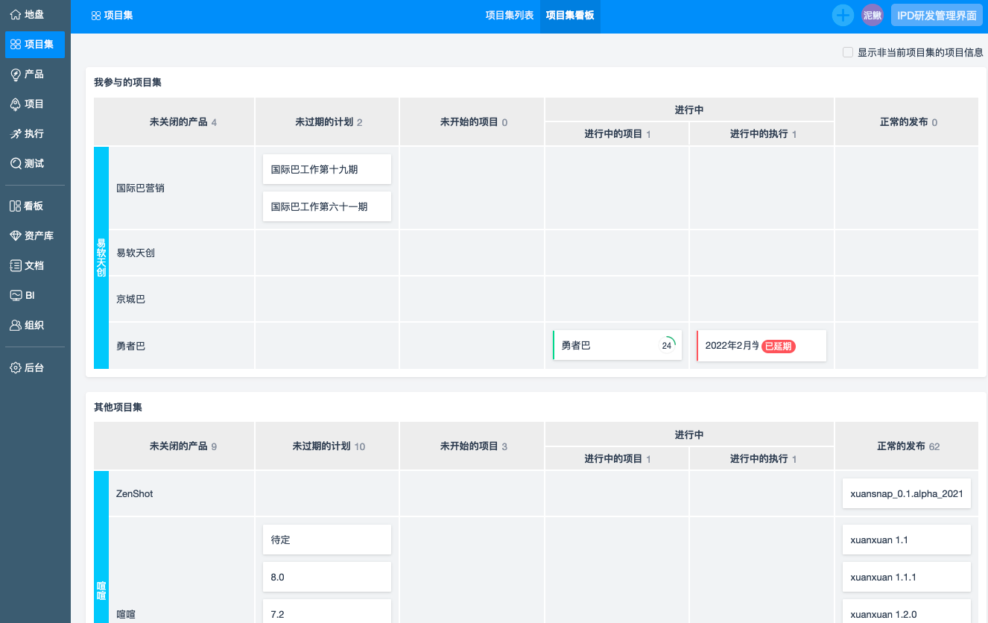
Task: Click the IPD研发管理界面 button
Action: [937, 15]
